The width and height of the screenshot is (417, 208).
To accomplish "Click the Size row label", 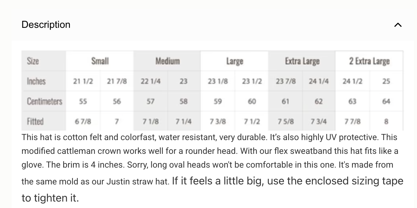I will point(33,61).
